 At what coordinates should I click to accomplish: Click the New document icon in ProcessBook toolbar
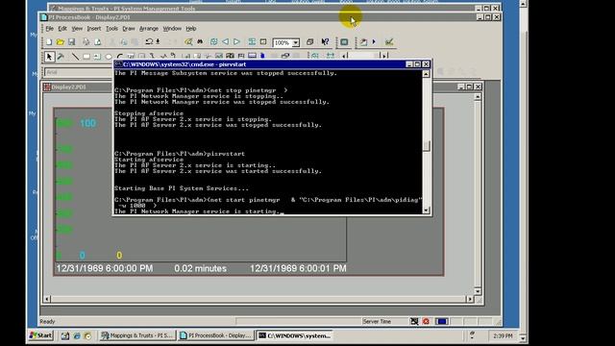pyautogui.click(x=49, y=42)
